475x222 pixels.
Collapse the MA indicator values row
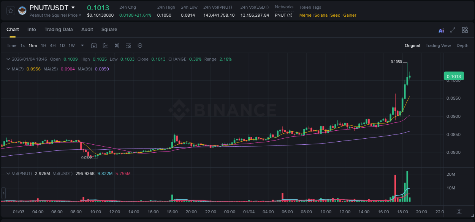pyautogui.click(x=8, y=69)
